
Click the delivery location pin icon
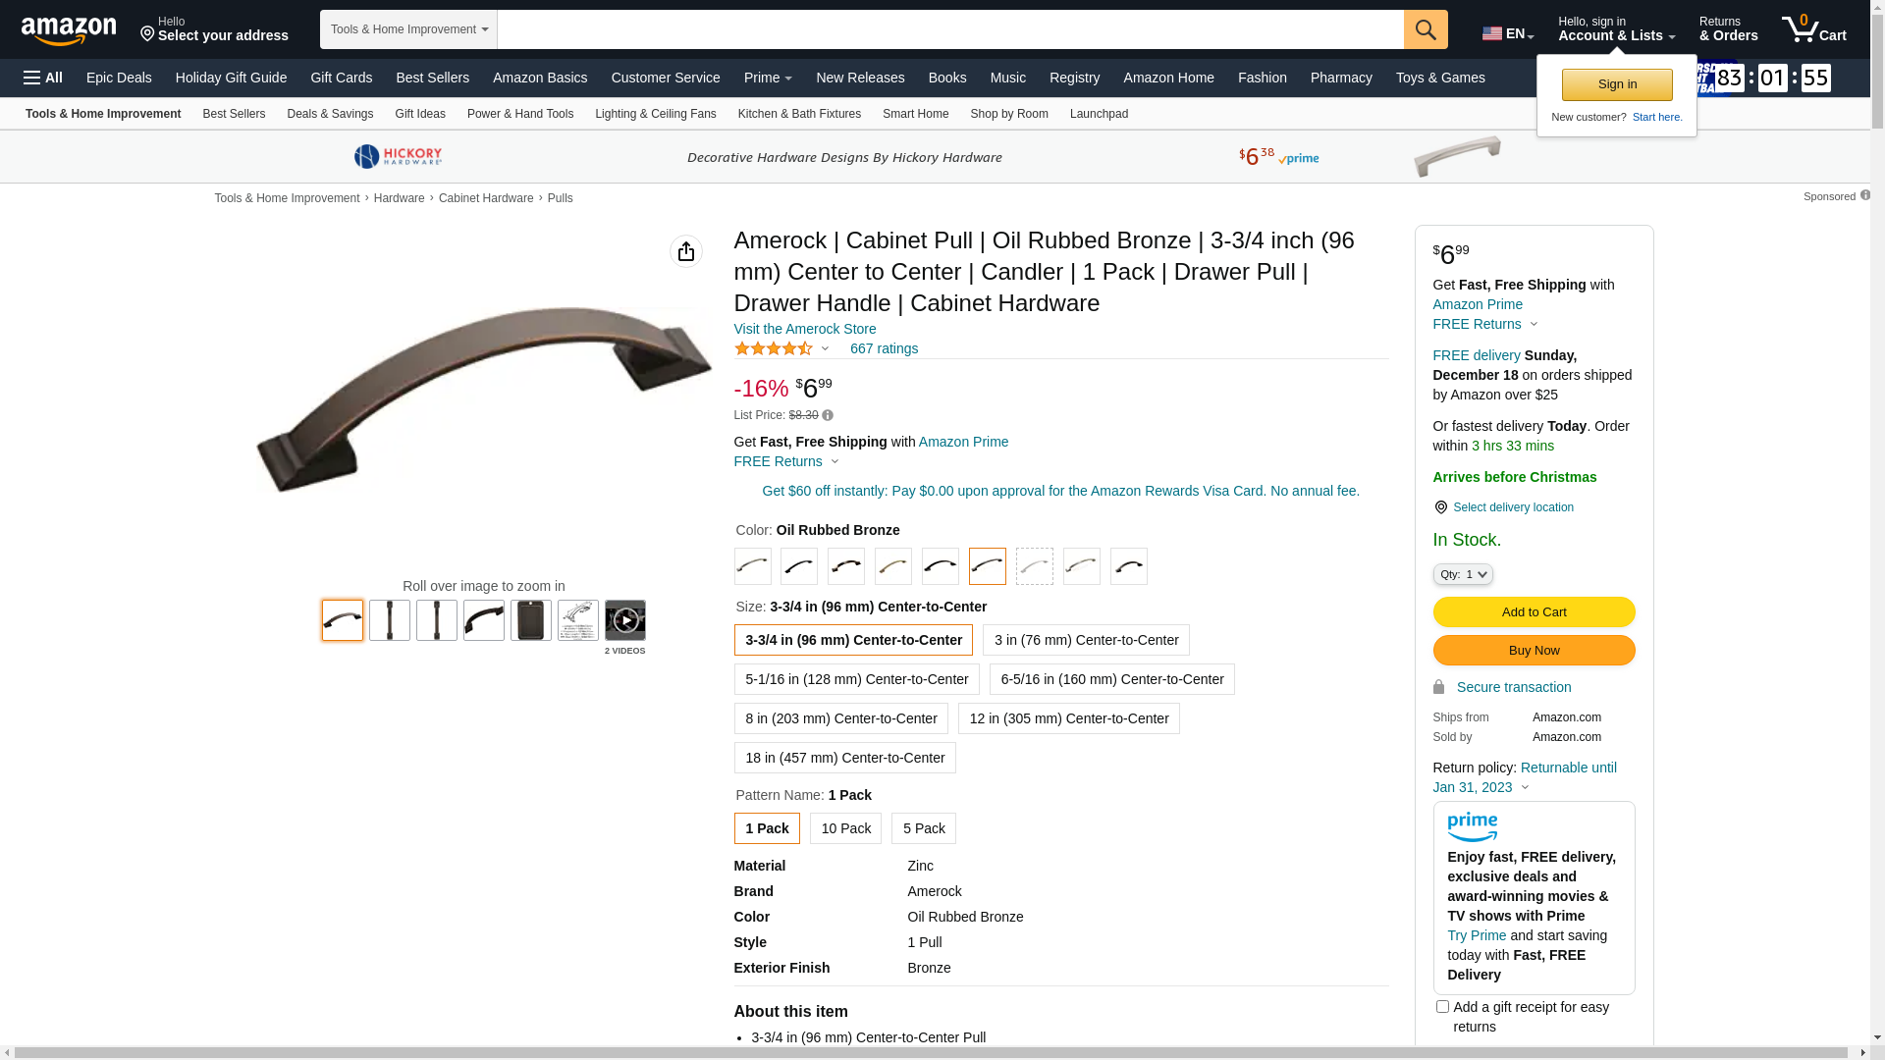tap(1440, 507)
